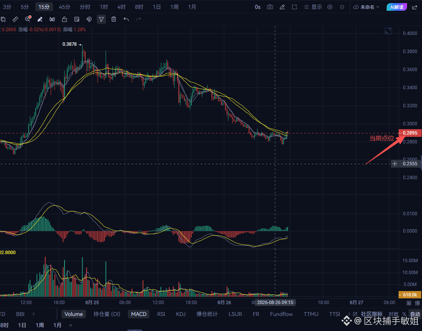Toggle percent scale % button

click(x=404, y=314)
